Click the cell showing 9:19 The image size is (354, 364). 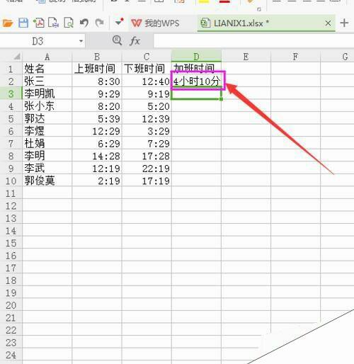[147, 93]
